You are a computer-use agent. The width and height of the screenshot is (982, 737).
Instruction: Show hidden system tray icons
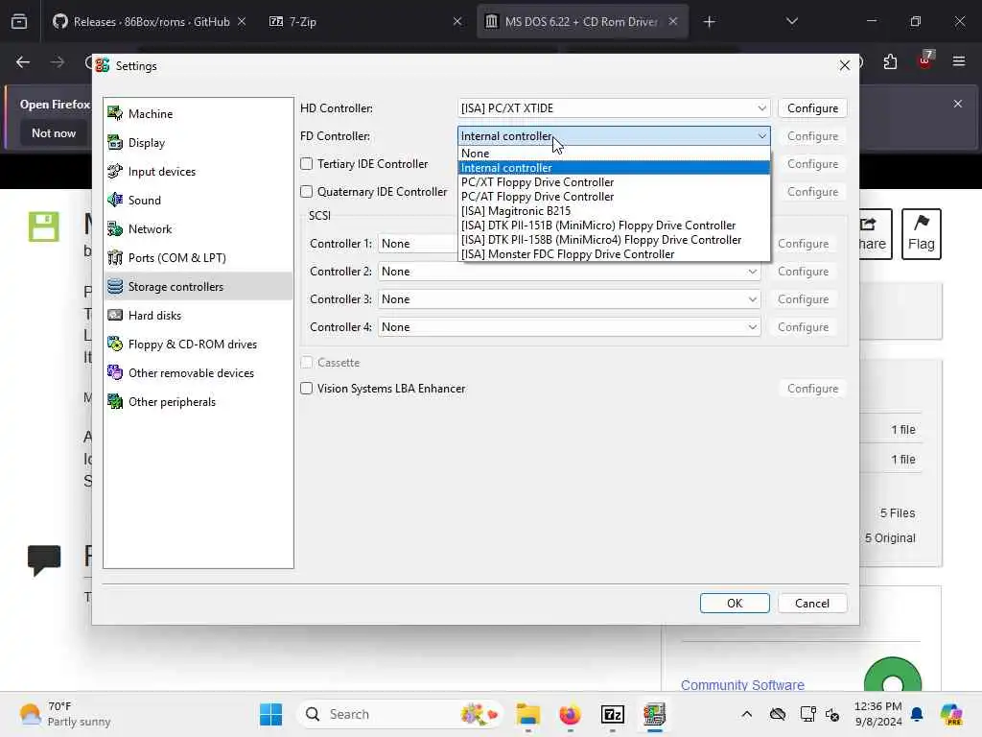click(x=746, y=714)
